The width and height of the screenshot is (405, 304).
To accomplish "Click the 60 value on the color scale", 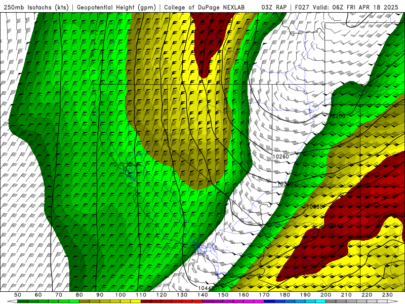I will tap(38, 295).
